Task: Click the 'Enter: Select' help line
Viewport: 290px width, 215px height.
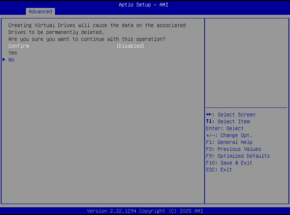Action: click(x=225, y=128)
